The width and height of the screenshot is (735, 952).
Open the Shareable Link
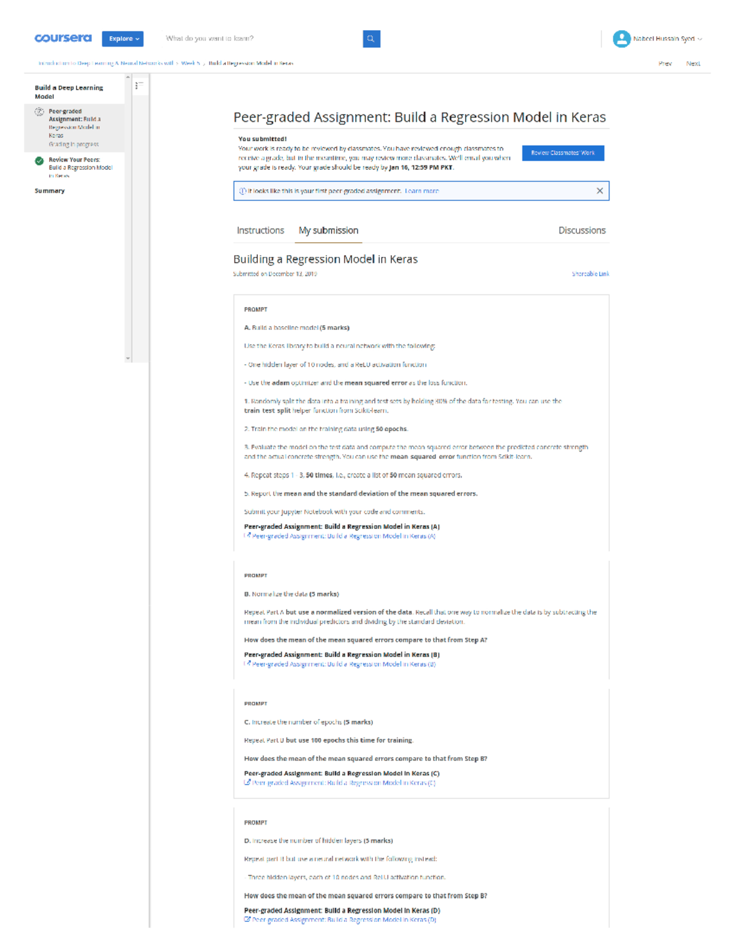590,273
